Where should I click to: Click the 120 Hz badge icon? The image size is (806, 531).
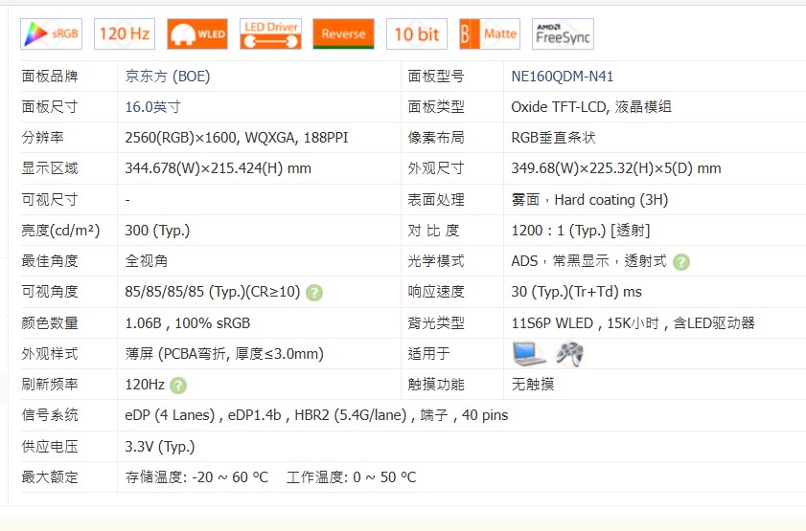tap(125, 33)
